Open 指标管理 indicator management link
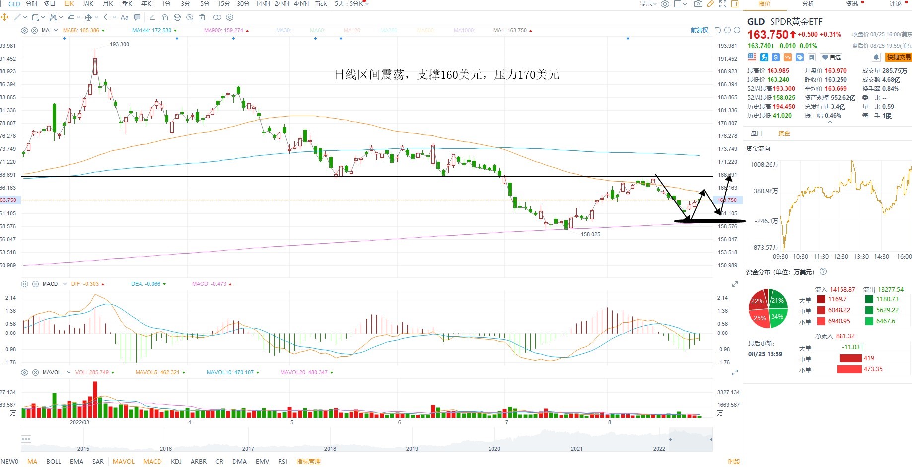912x467 pixels. click(308, 462)
